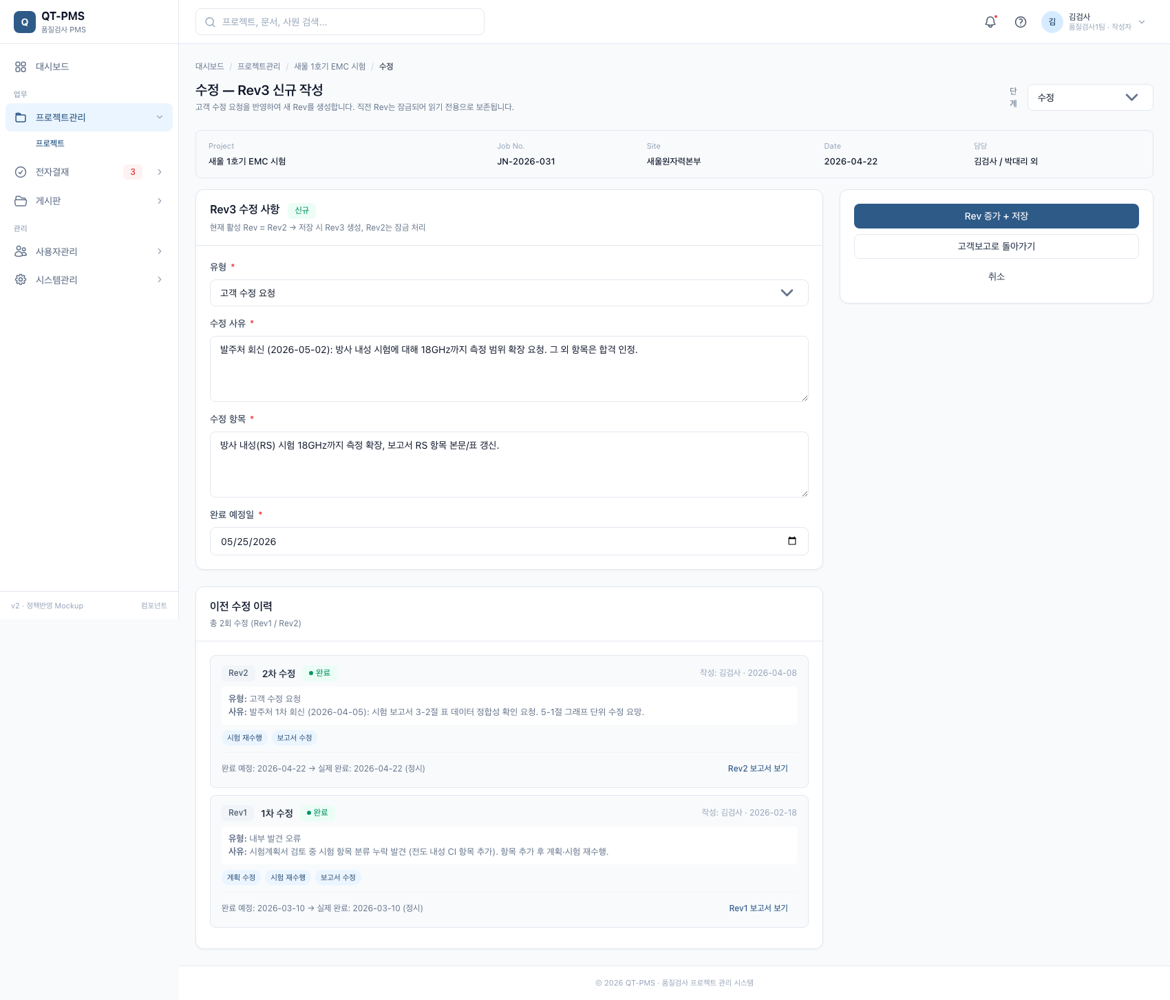Go to 새울 1호기 EMC 시험 breadcrumb

pos(330,67)
